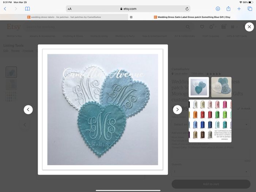Open the Quantity dropdown
Image resolution: width=256 pixels, height=192 pixels.
(211, 171)
